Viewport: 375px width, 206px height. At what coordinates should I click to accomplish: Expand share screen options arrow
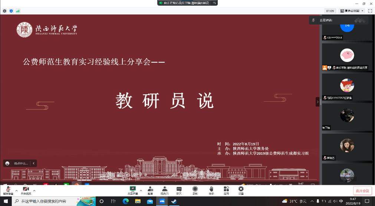coord(141,191)
